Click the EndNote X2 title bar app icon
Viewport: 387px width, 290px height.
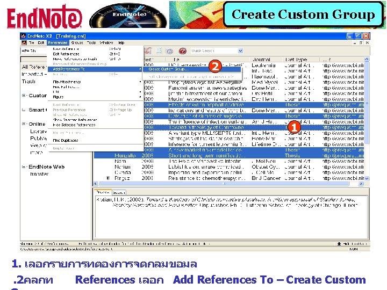(x=23, y=36)
